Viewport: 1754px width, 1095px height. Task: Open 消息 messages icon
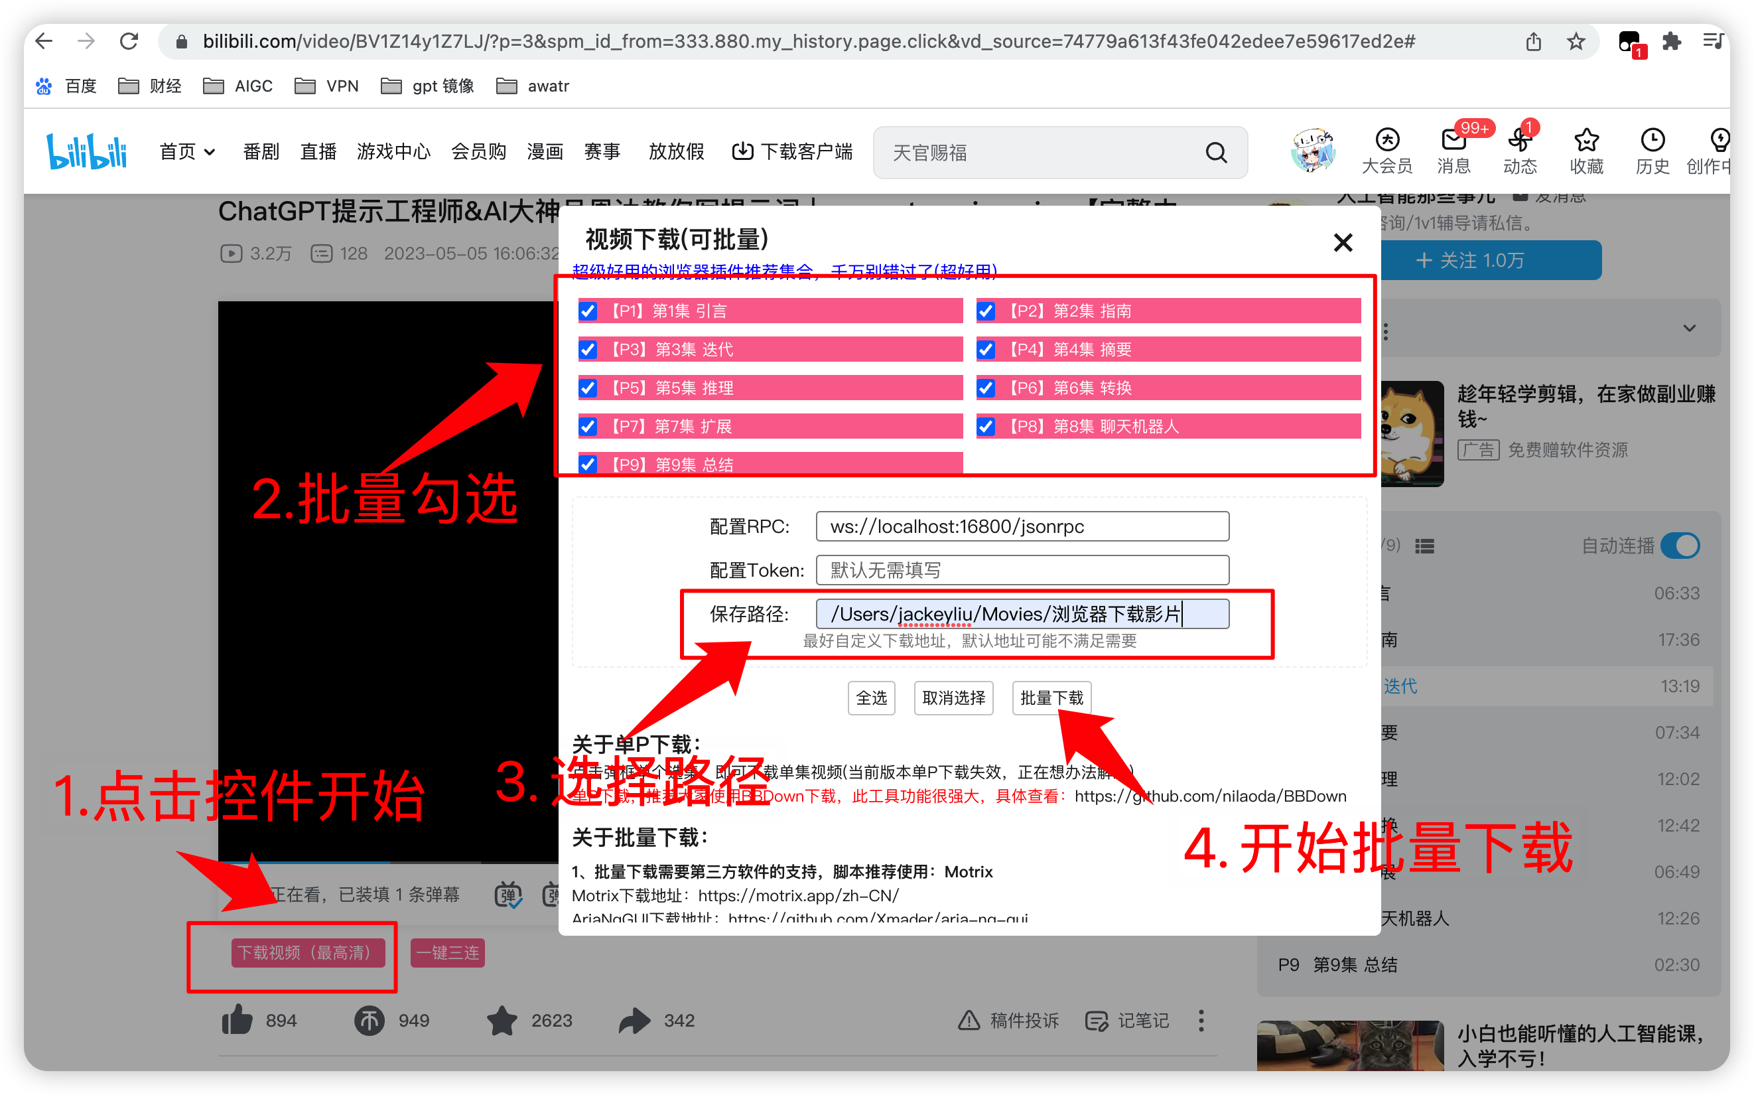pos(1453,151)
